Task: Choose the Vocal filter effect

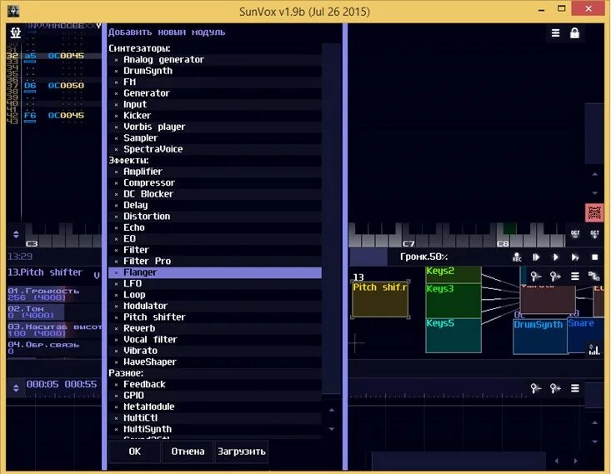Action: (215, 340)
